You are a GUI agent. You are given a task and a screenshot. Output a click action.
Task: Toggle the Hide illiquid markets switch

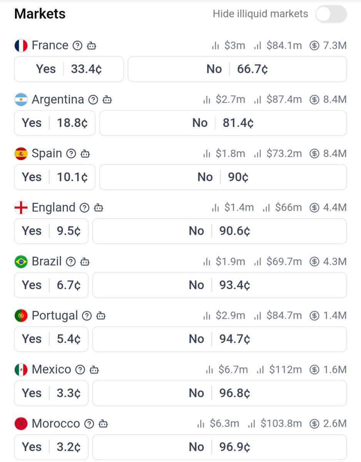pyautogui.click(x=331, y=14)
